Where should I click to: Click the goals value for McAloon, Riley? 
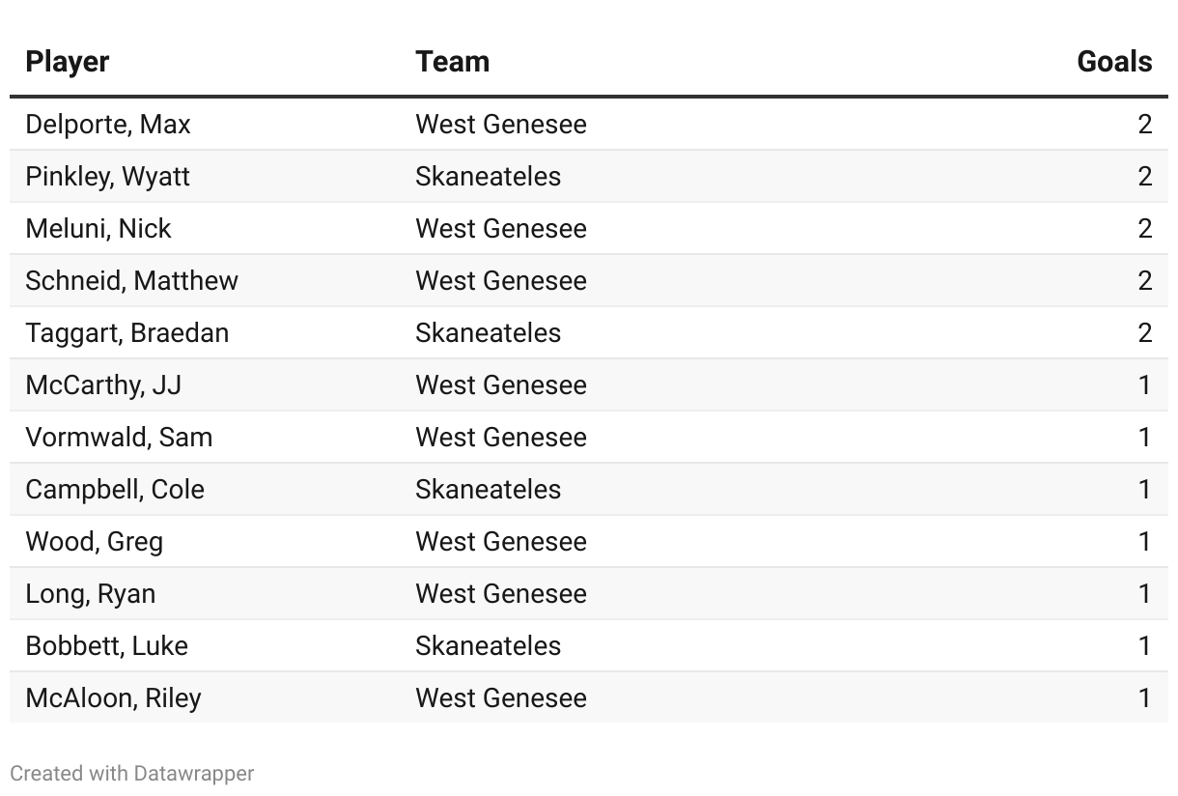tap(1144, 698)
